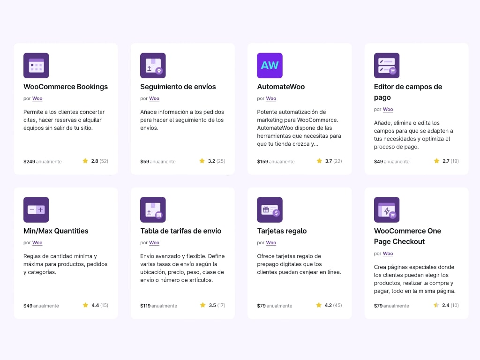Click the purple AW AutomateWoo icon
The height and width of the screenshot is (360, 480).
(x=270, y=65)
